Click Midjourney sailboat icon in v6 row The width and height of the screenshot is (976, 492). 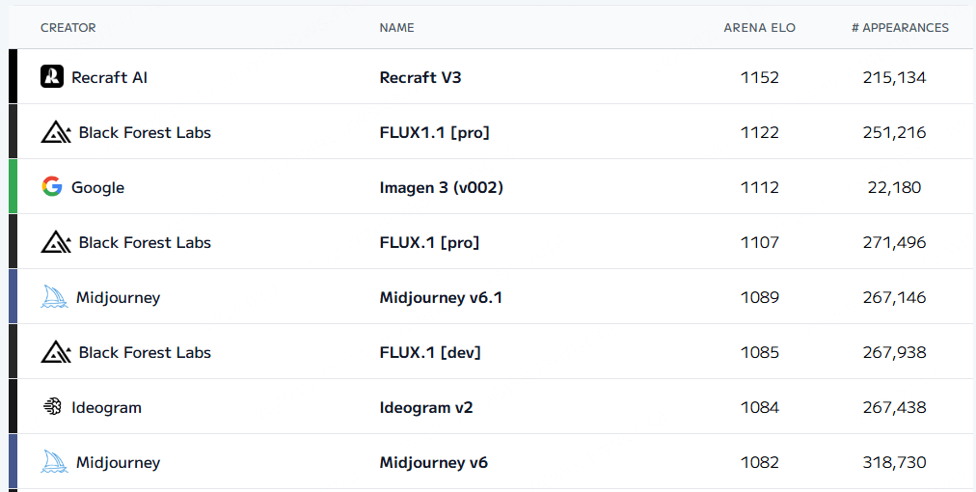(54, 462)
